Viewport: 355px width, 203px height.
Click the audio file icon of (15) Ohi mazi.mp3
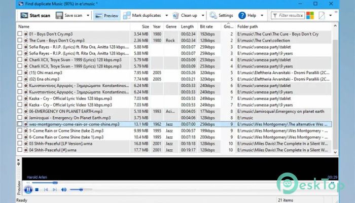[x=26, y=73]
